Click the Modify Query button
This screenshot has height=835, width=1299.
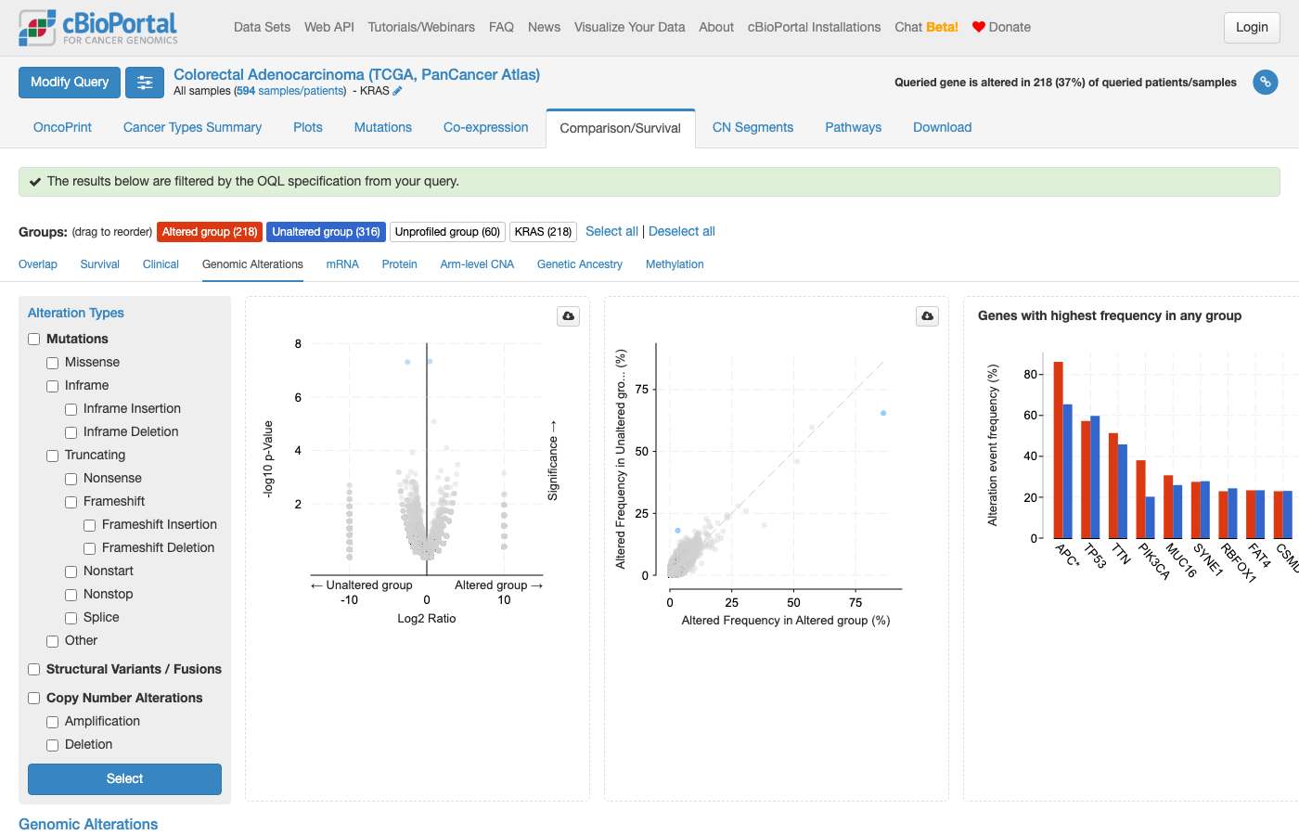coord(70,83)
